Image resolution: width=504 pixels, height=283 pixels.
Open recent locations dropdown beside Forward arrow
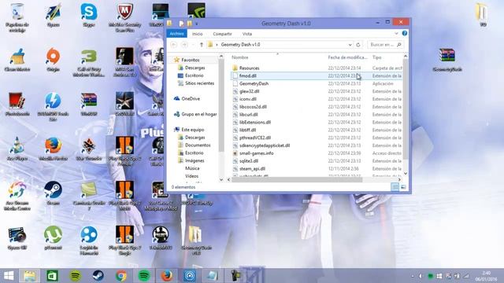point(193,45)
